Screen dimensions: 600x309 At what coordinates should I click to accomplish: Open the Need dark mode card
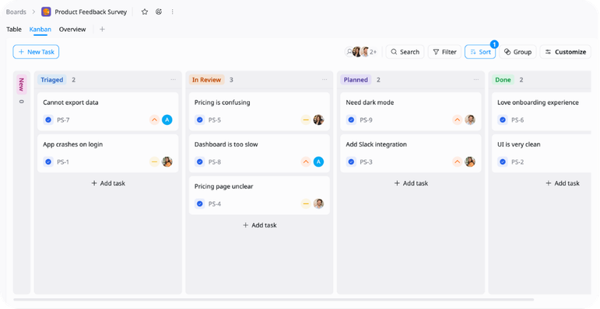(x=411, y=111)
